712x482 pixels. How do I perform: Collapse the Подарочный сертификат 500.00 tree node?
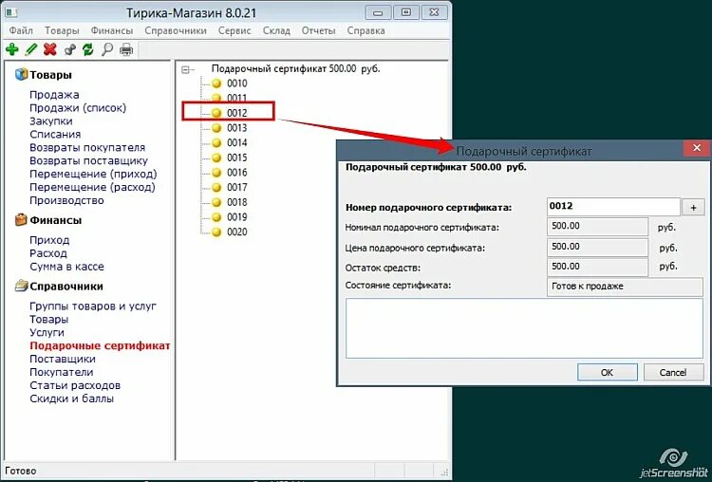pos(185,70)
